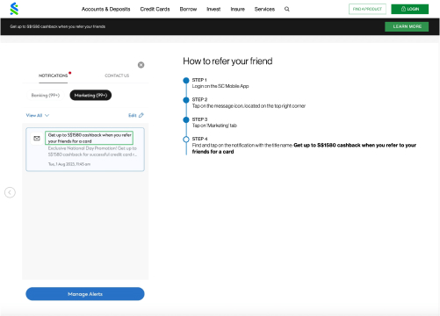Click the Step 1 timeline dot
The width and height of the screenshot is (440, 316).
point(186,81)
